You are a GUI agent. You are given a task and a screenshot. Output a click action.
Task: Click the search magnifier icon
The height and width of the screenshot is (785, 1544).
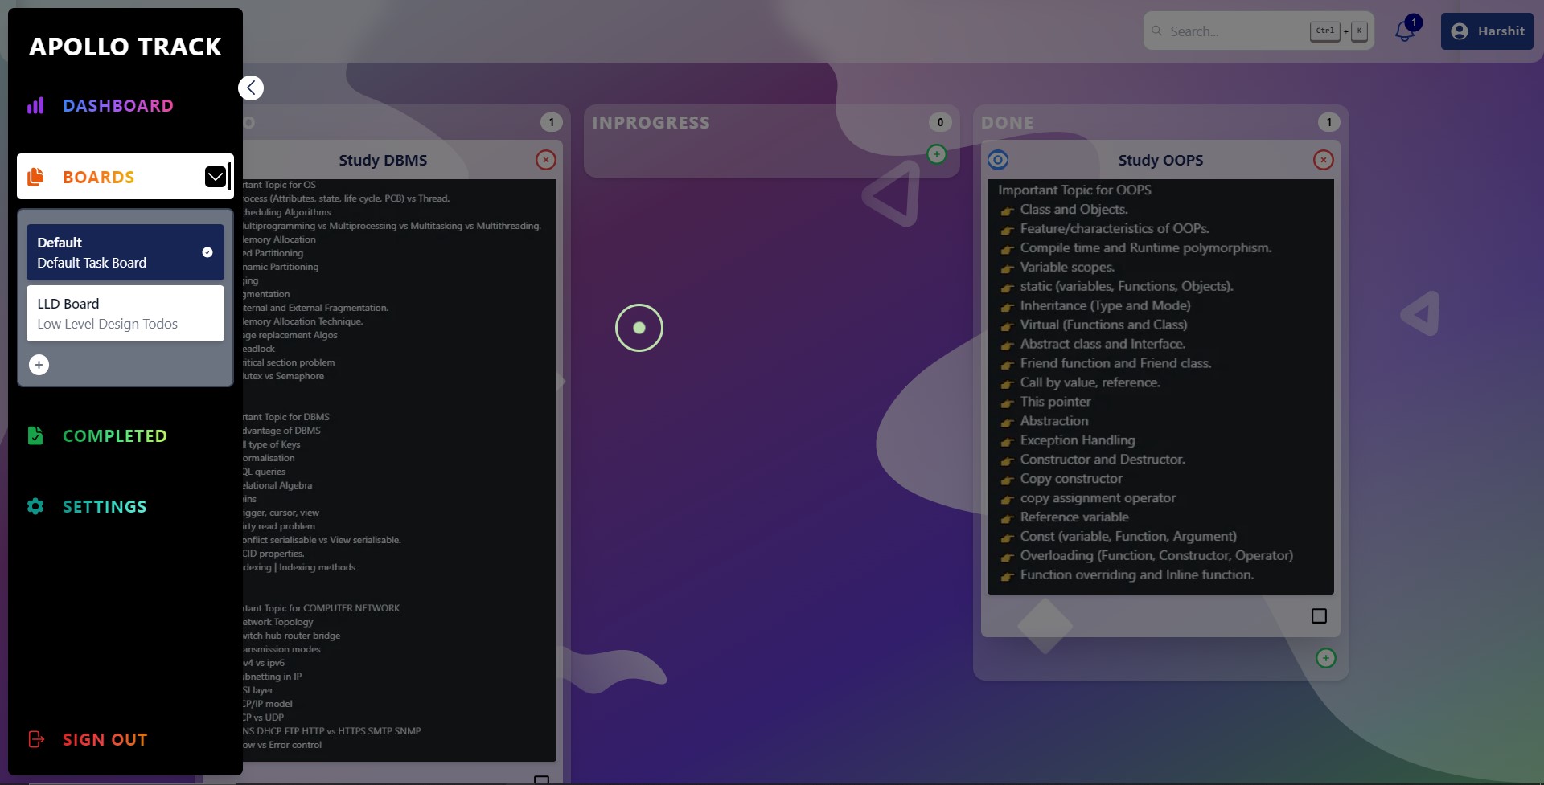pyautogui.click(x=1157, y=31)
